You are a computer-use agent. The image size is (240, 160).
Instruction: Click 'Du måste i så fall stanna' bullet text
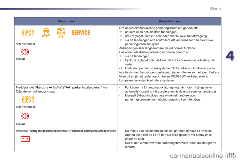click(168, 131)
